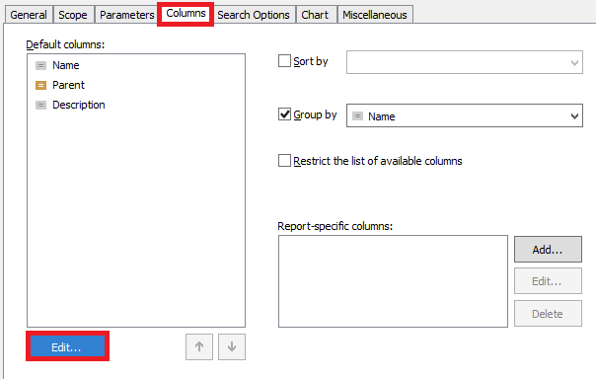Click the Report-specific columns label
The height and width of the screenshot is (379, 596).
pos(335,226)
